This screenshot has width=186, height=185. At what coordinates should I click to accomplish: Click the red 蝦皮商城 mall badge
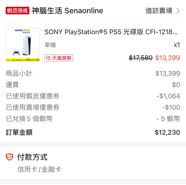pyautogui.click(x=18, y=11)
